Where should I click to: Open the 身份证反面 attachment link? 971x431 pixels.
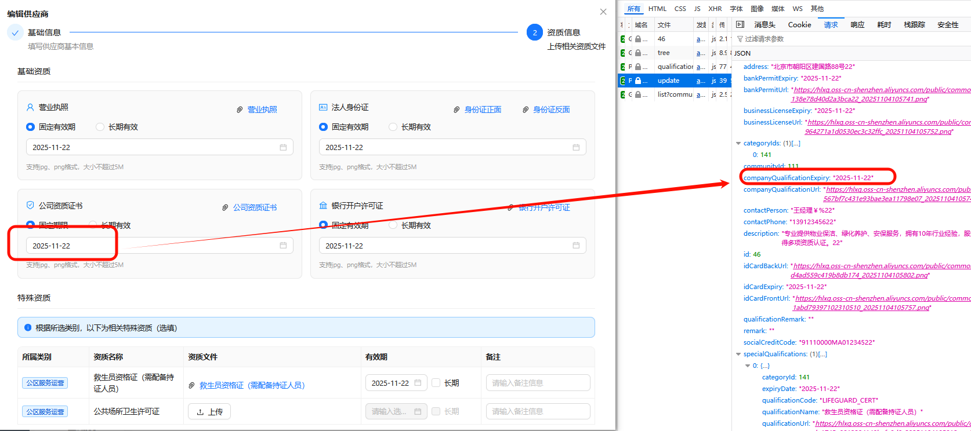pyautogui.click(x=552, y=109)
